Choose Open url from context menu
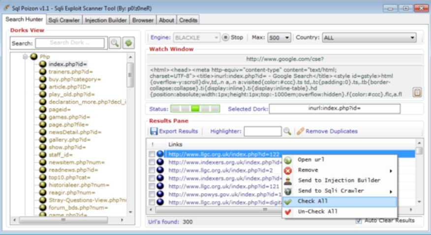The width and height of the screenshot is (431, 235). 340,160
